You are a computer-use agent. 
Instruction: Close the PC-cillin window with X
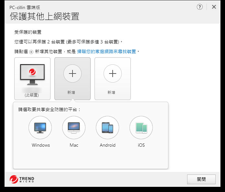214,7
